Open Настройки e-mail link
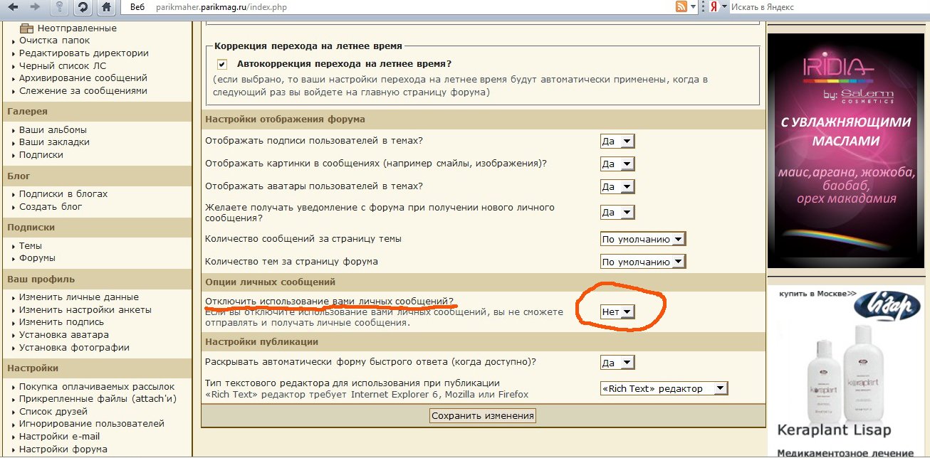Screen dimensions: 930x458 pos(60,437)
